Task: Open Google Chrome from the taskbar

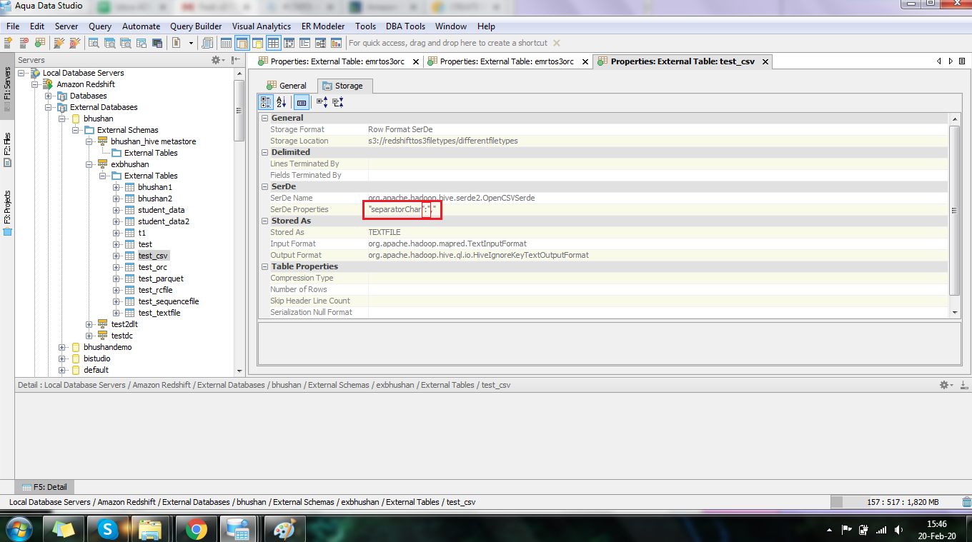Action: [x=196, y=529]
